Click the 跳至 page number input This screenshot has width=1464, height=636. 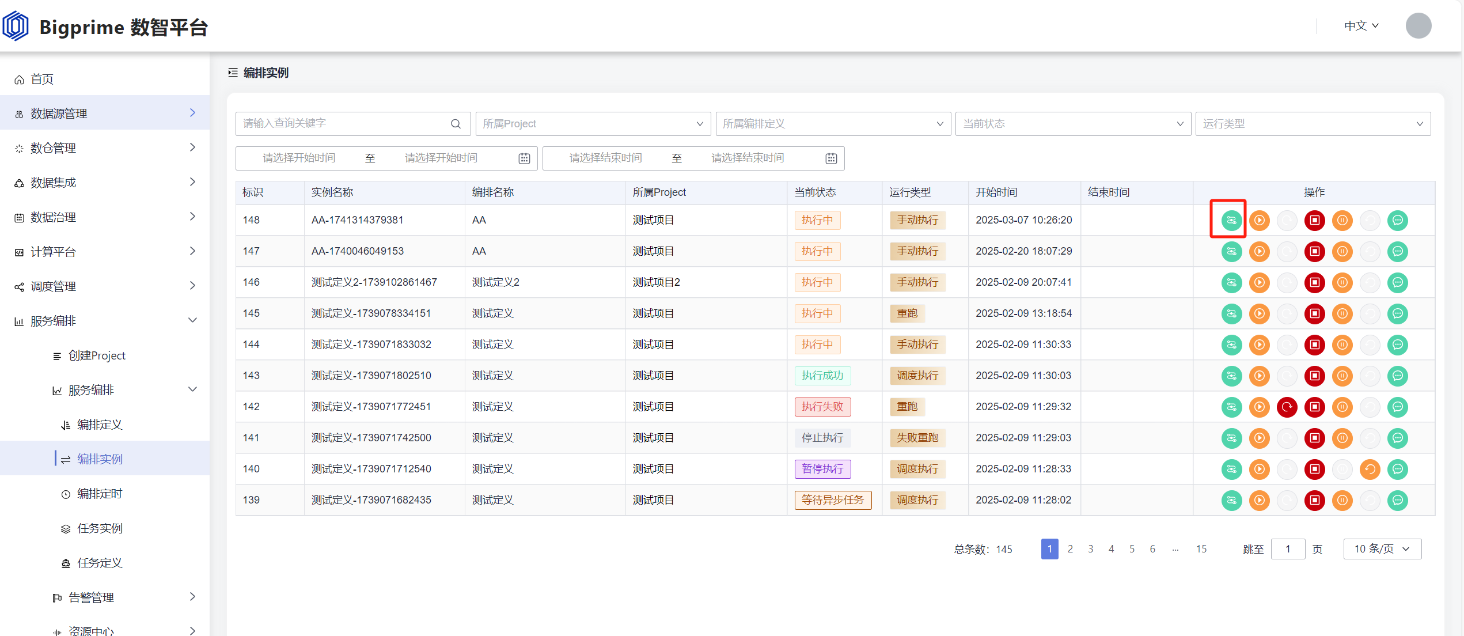1288,549
